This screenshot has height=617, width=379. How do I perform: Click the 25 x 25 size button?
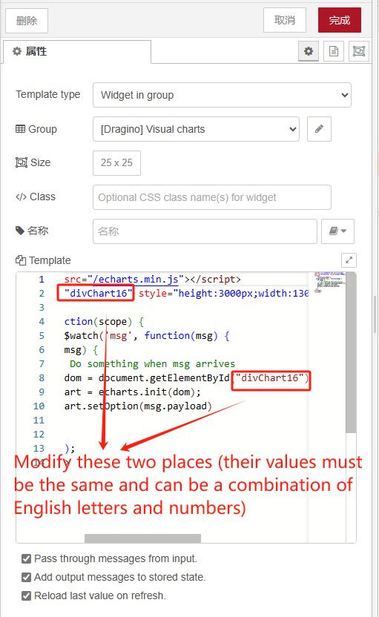coord(116,163)
